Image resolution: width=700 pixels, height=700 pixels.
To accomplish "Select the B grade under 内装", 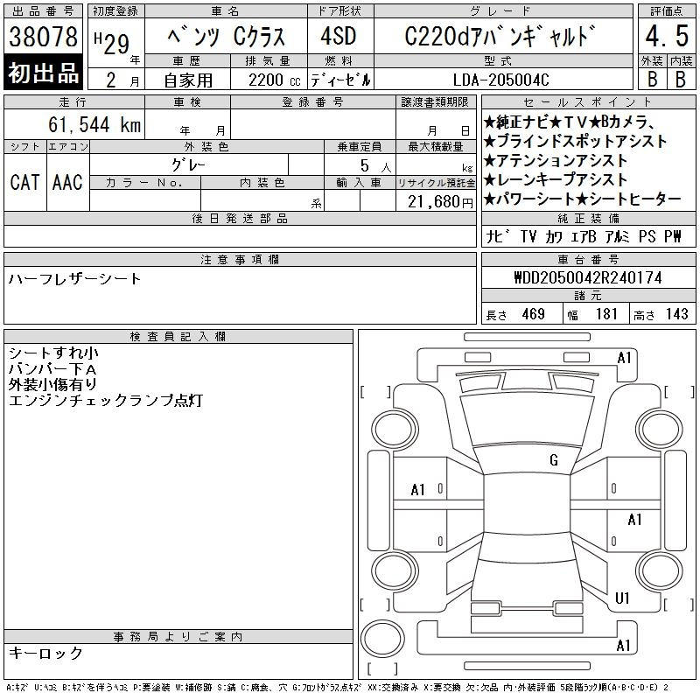I will click(680, 78).
